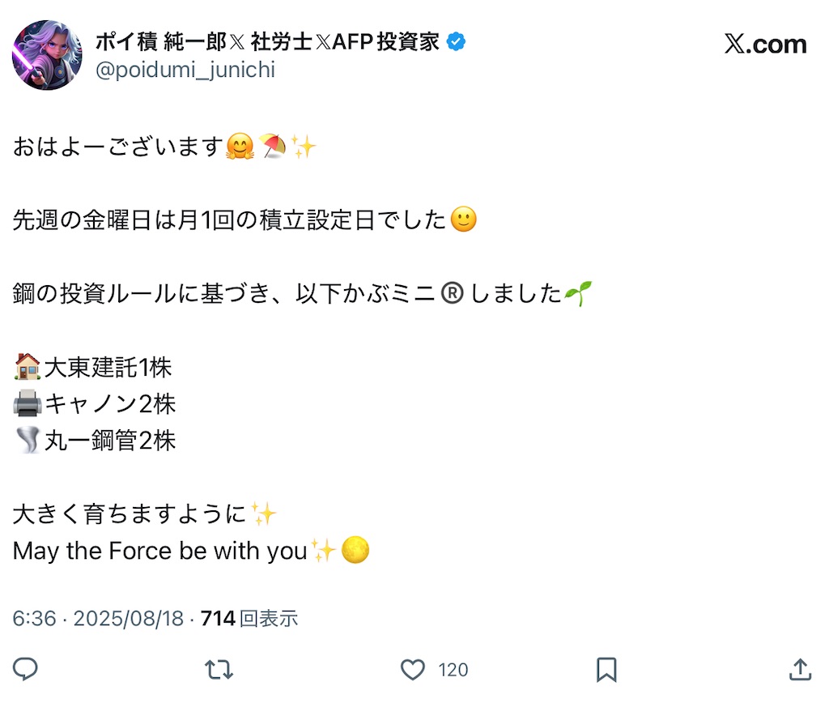Click the like count 120
The height and width of the screenshot is (716, 829).
[453, 670]
